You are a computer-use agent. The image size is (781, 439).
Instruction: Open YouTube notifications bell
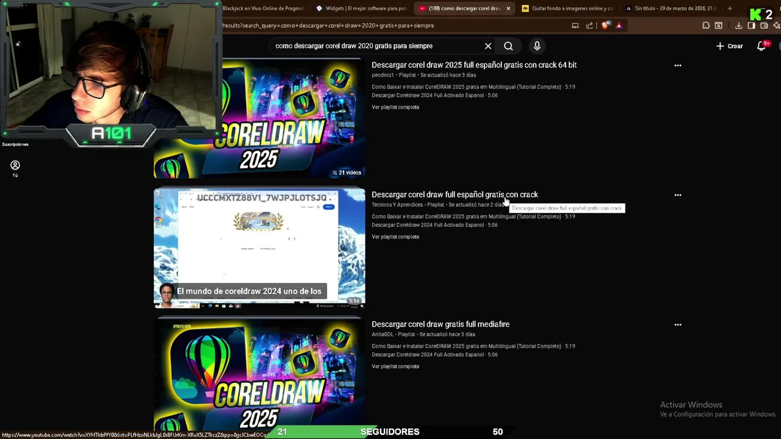point(761,46)
